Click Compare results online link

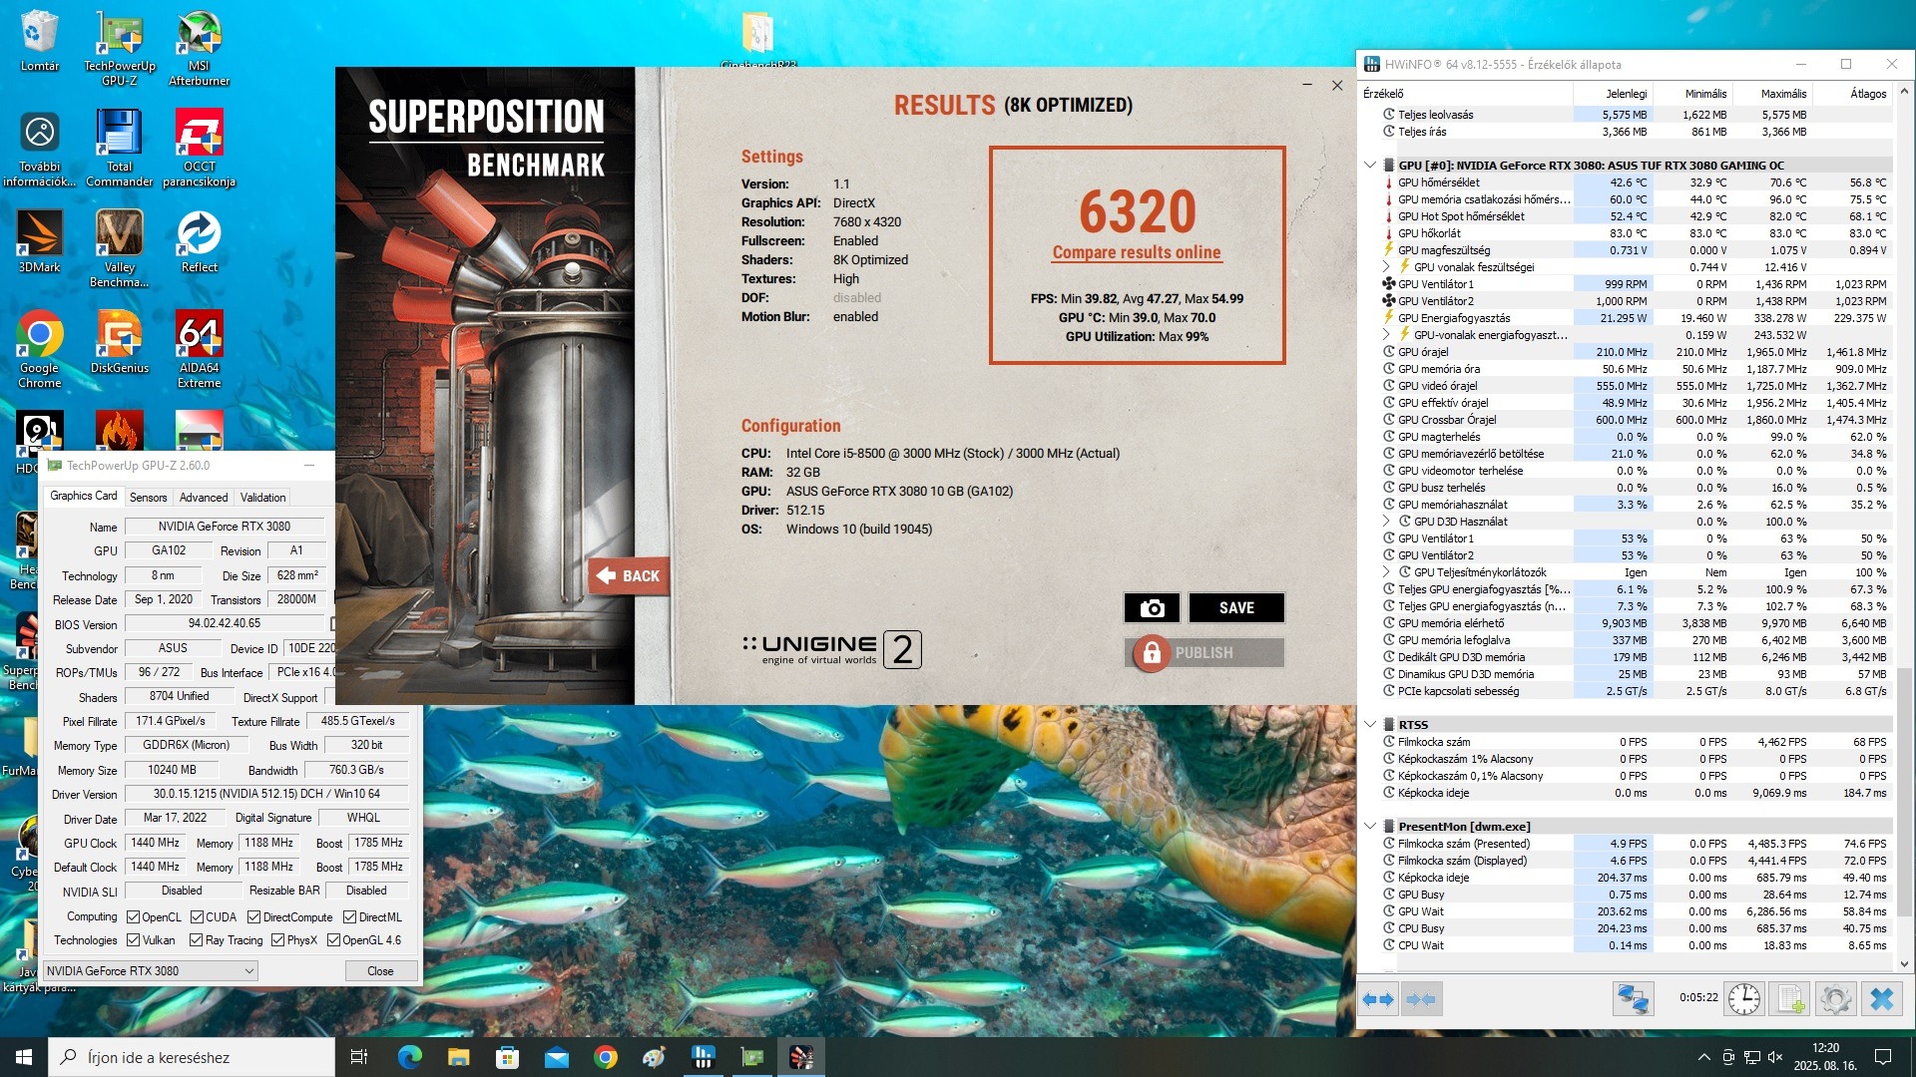pos(1136,252)
